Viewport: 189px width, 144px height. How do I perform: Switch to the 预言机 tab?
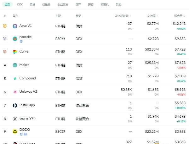click(105, 4)
